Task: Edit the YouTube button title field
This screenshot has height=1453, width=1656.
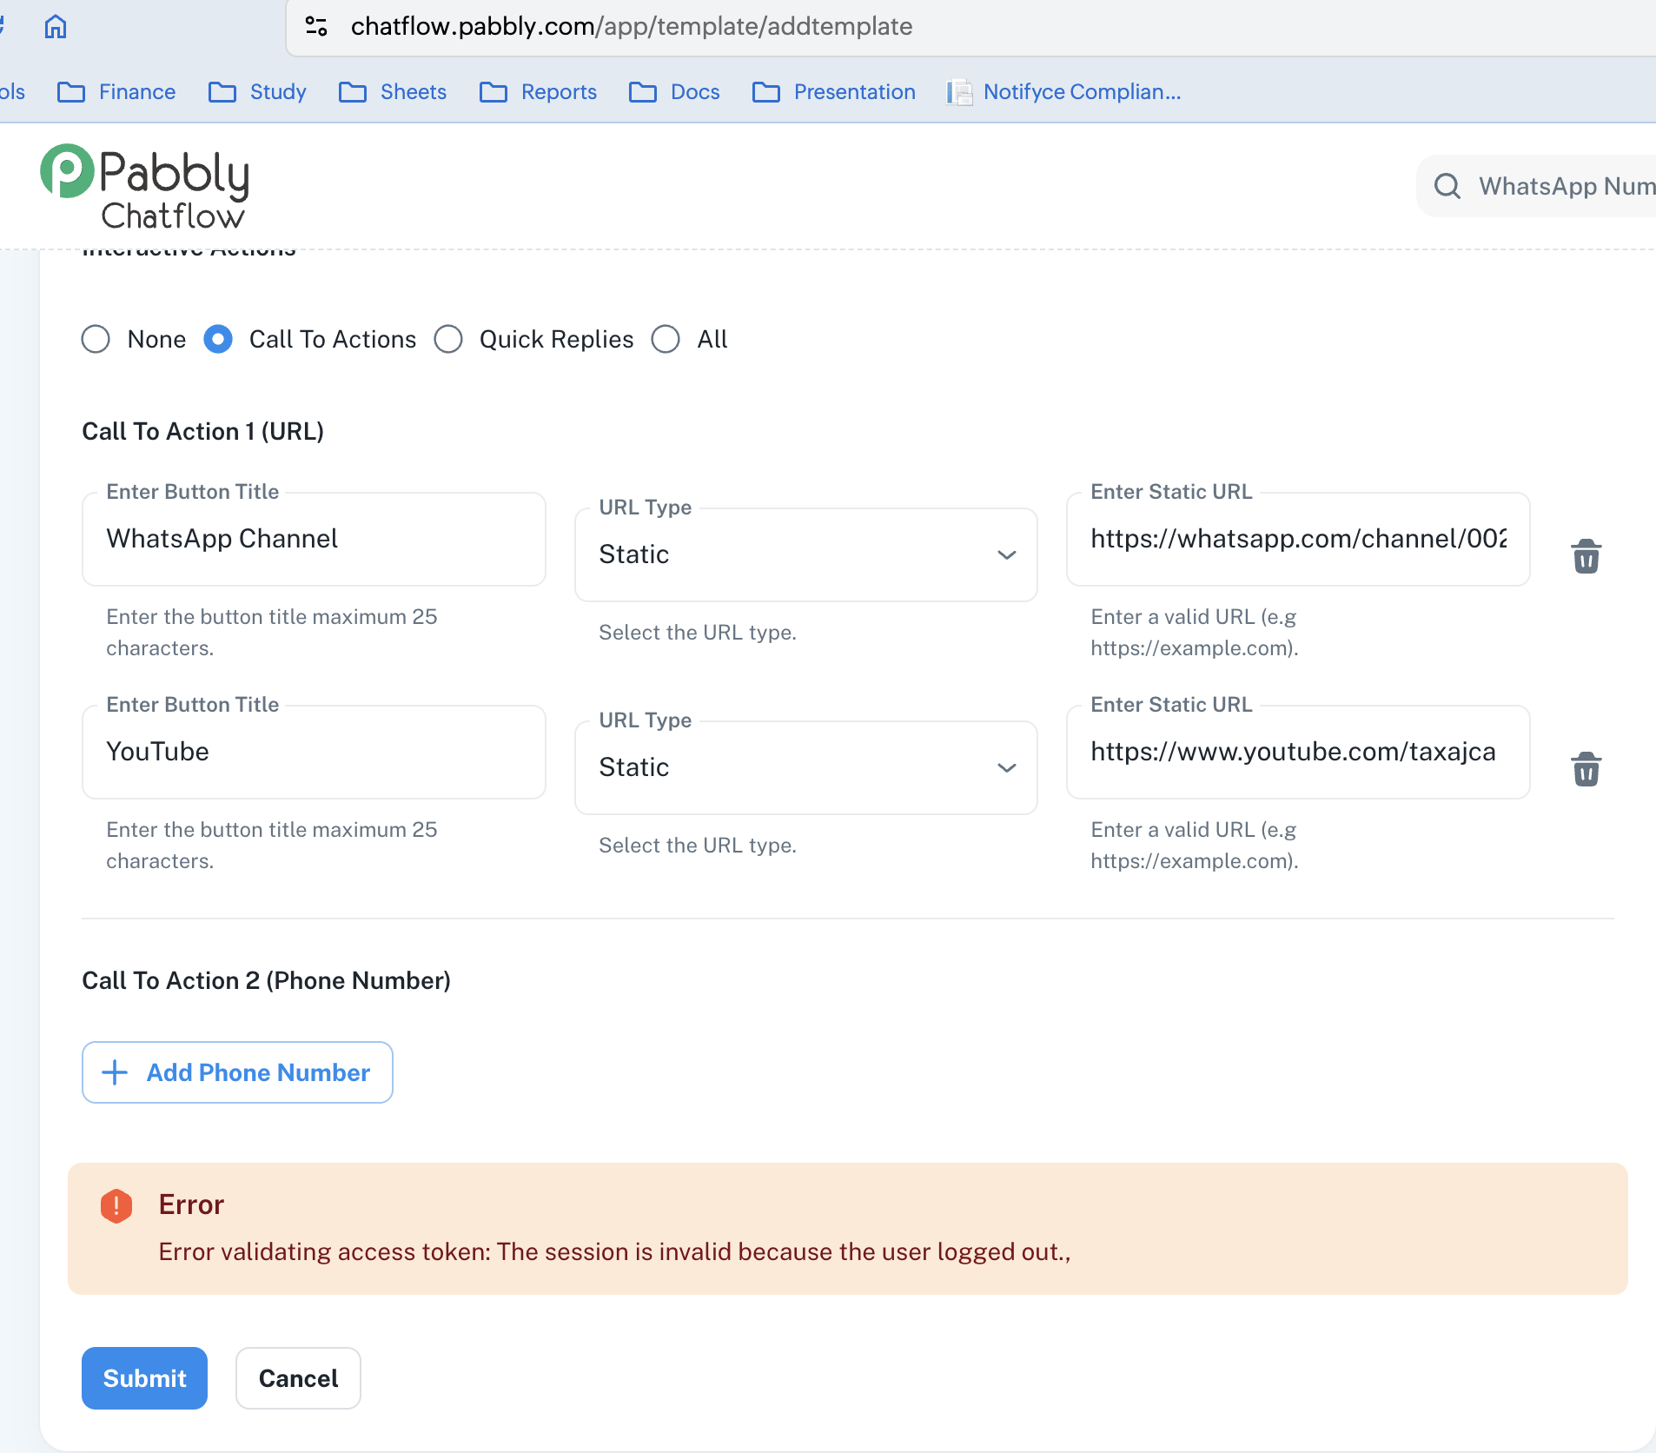Action: point(314,752)
